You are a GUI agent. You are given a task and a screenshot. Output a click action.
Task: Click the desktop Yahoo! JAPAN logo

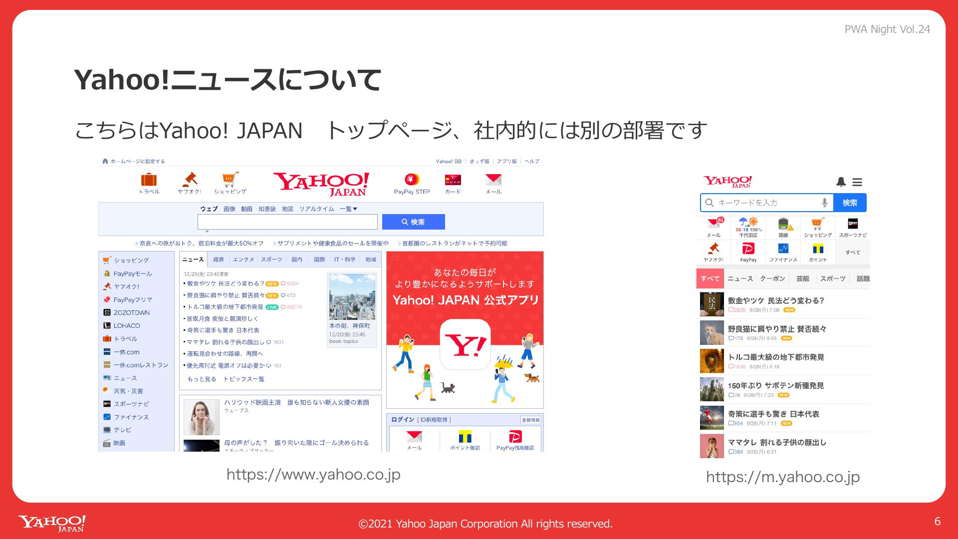point(321,184)
